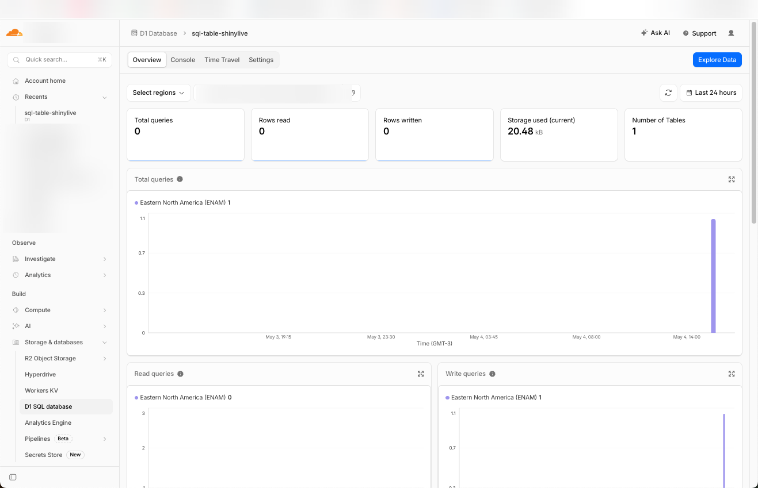Expand the Compute menu chevron
The width and height of the screenshot is (758, 488).
[x=105, y=310]
